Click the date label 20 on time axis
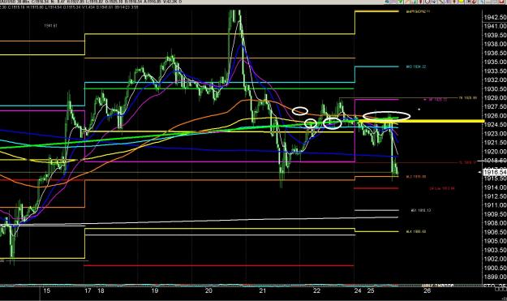This screenshot has width=507, height=301. pyautogui.click(x=208, y=290)
